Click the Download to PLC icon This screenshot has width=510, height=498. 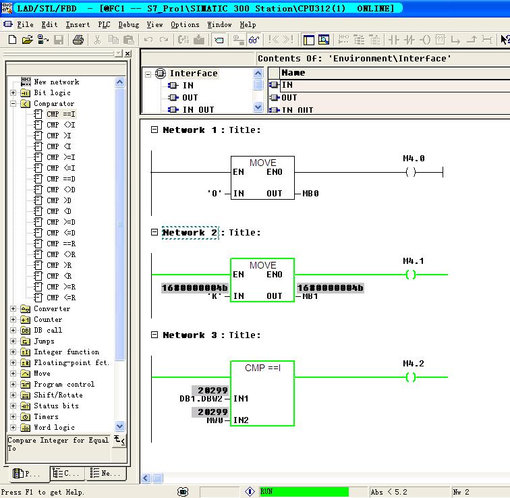[199, 40]
